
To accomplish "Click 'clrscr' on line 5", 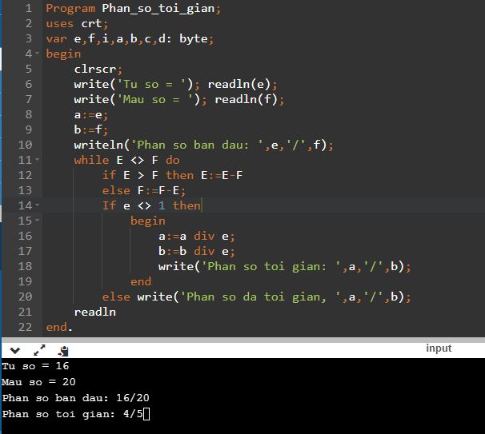I will click(x=95, y=69).
